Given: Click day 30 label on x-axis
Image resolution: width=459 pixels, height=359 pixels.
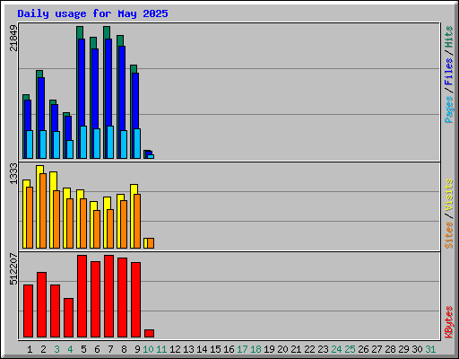Looking at the screenshot, I should tap(417, 349).
